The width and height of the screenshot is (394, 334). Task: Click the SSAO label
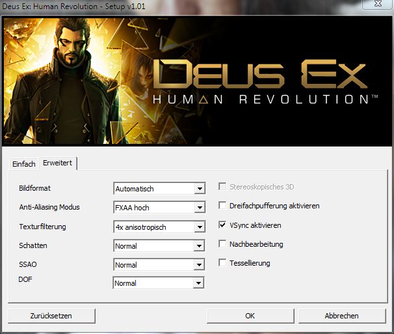(28, 264)
